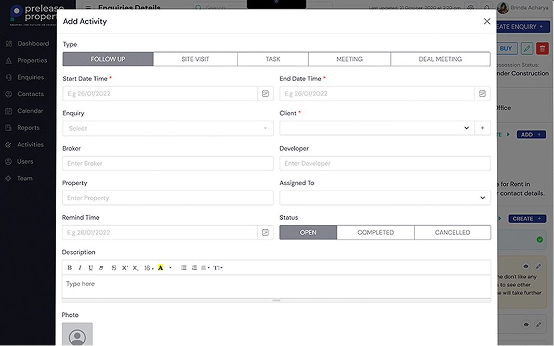Switch to Deal Meeting activity type
The height and width of the screenshot is (346, 554).
pos(440,59)
